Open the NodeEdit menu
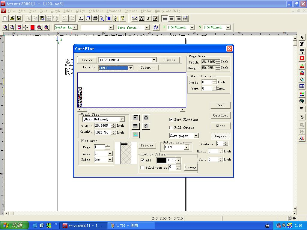Viewport: 307px width, 230px height. click(x=96, y=11)
